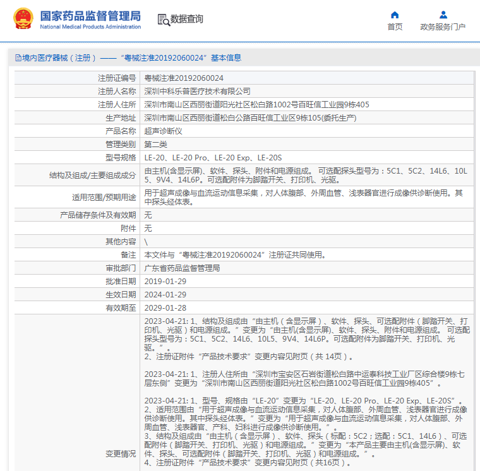Click approving department 广东省药品监督管理局
480x471 pixels.
[182, 268]
